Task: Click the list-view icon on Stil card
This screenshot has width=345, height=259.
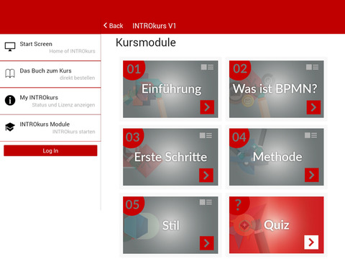Action: click(206, 202)
